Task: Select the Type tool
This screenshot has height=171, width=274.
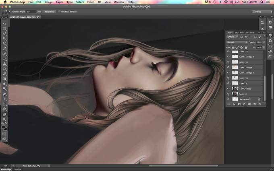Action: click(4, 99)
